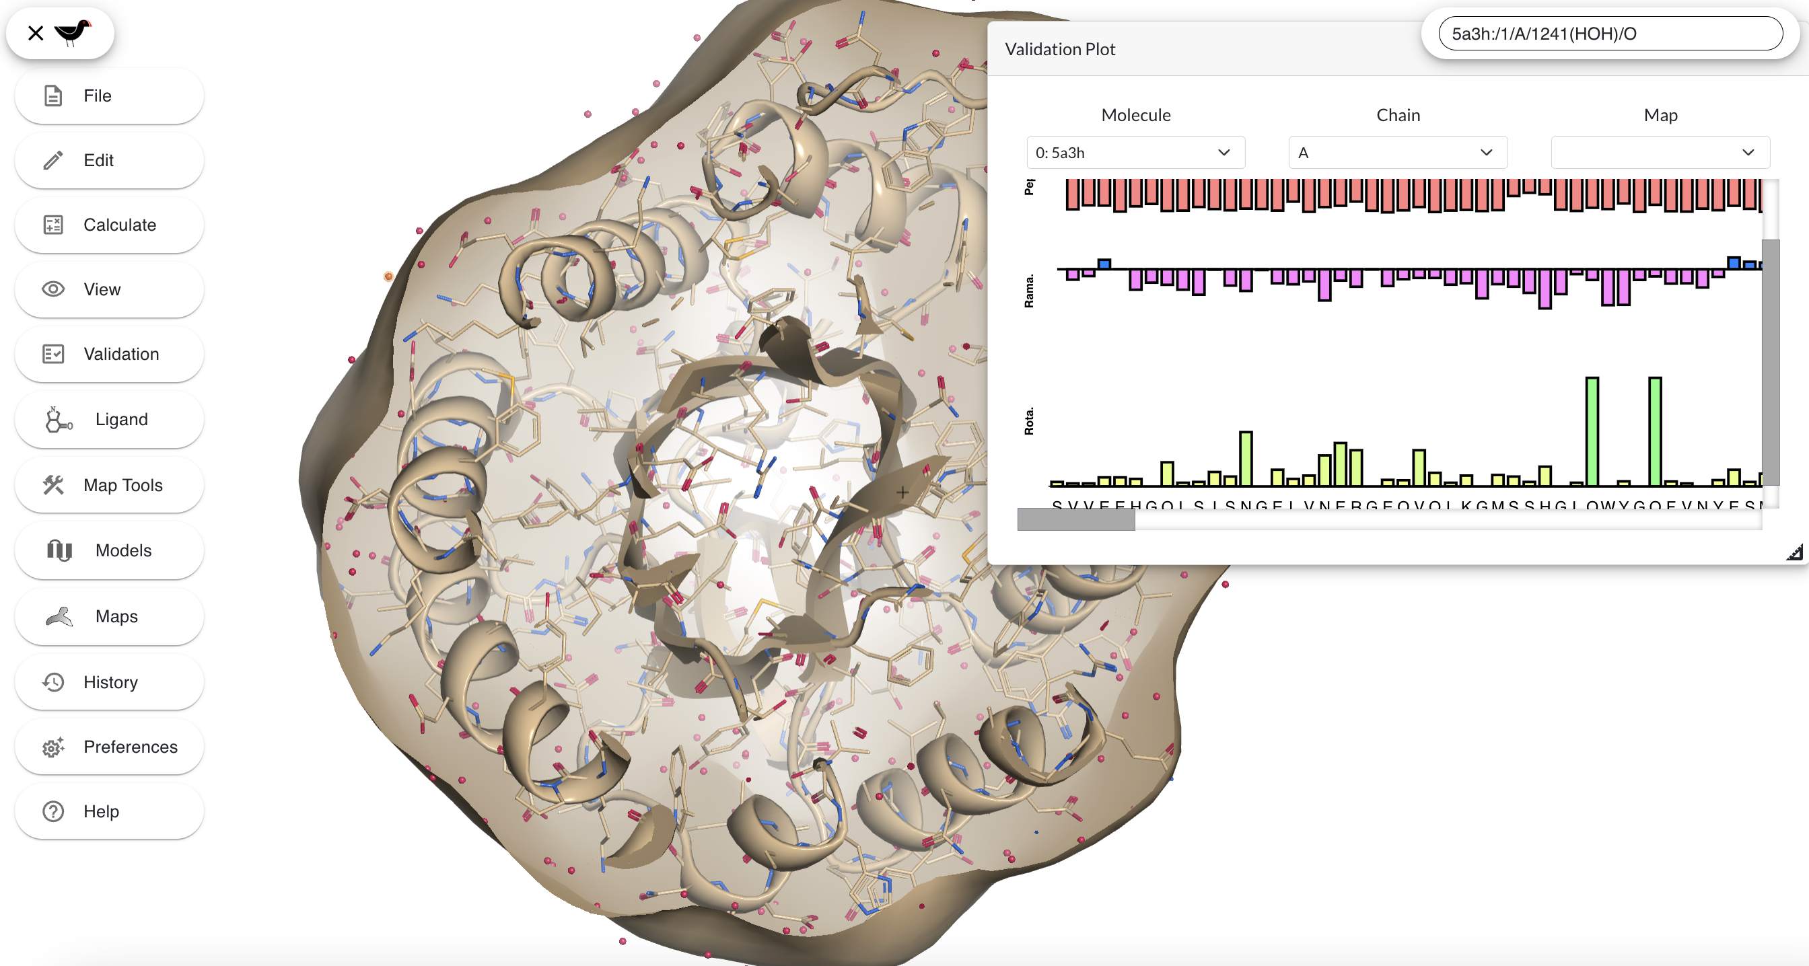1809x966 pixels.
Task: Open the Validation menu
Action: (x=109, y=354)
